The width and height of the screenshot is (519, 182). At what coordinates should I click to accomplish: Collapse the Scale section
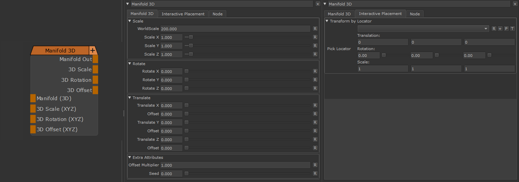coord(130,21)
